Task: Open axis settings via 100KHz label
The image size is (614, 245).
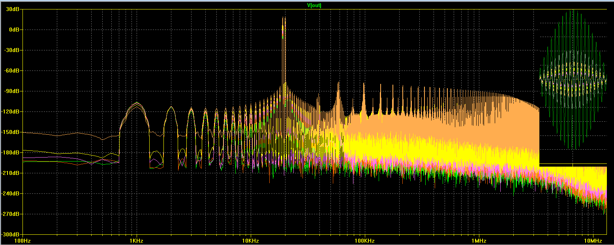Action: tap(364, 241)
